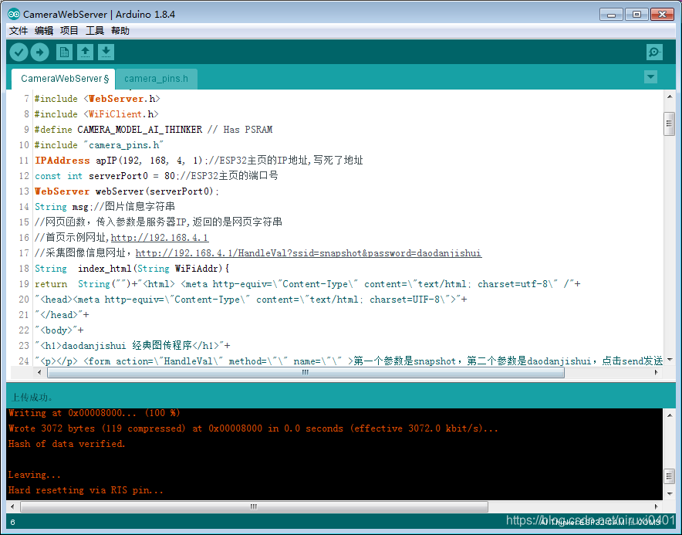This screenshot has width=682, height=535.
Task: Open the 编辑 menu
Action: point(44,30)
